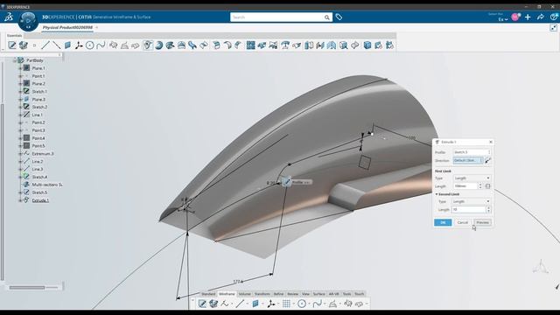
Task: Click OK in the Extrude dialog
Action: [443, 222]
